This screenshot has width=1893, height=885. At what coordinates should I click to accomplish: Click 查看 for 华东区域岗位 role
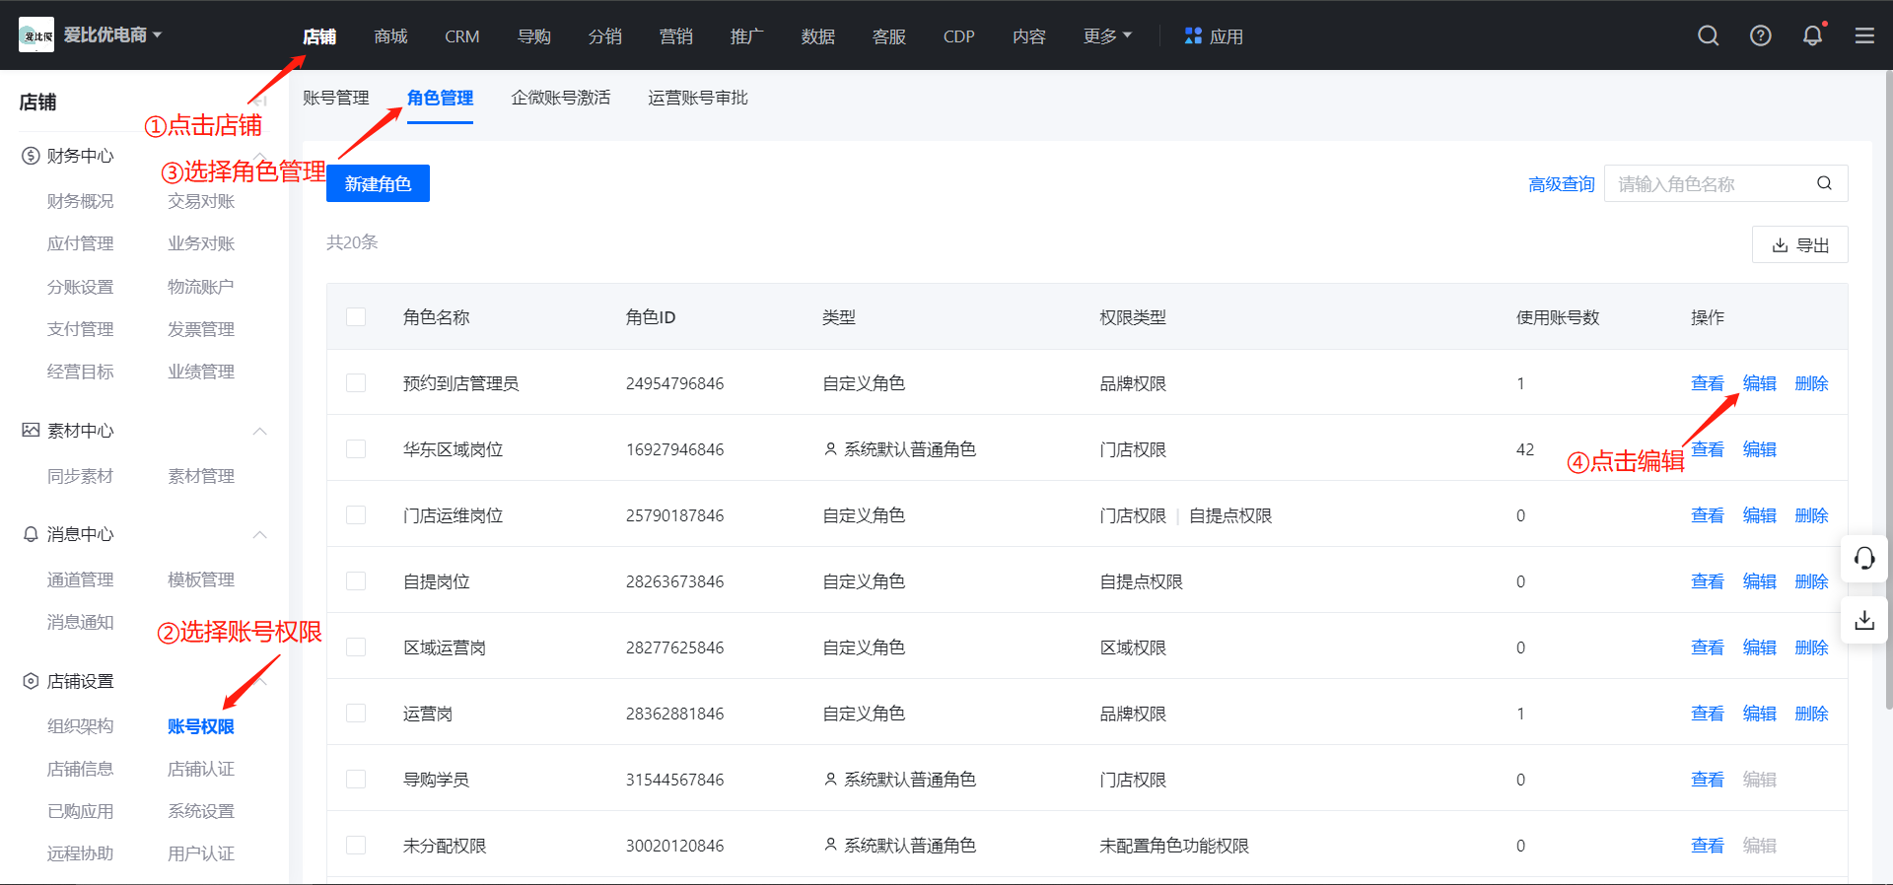tap(1707, 449)
